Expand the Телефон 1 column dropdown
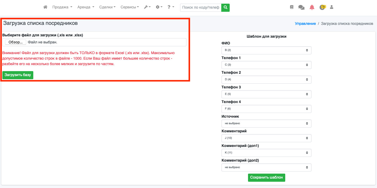 pyautogui.click(x=266, y=65)
